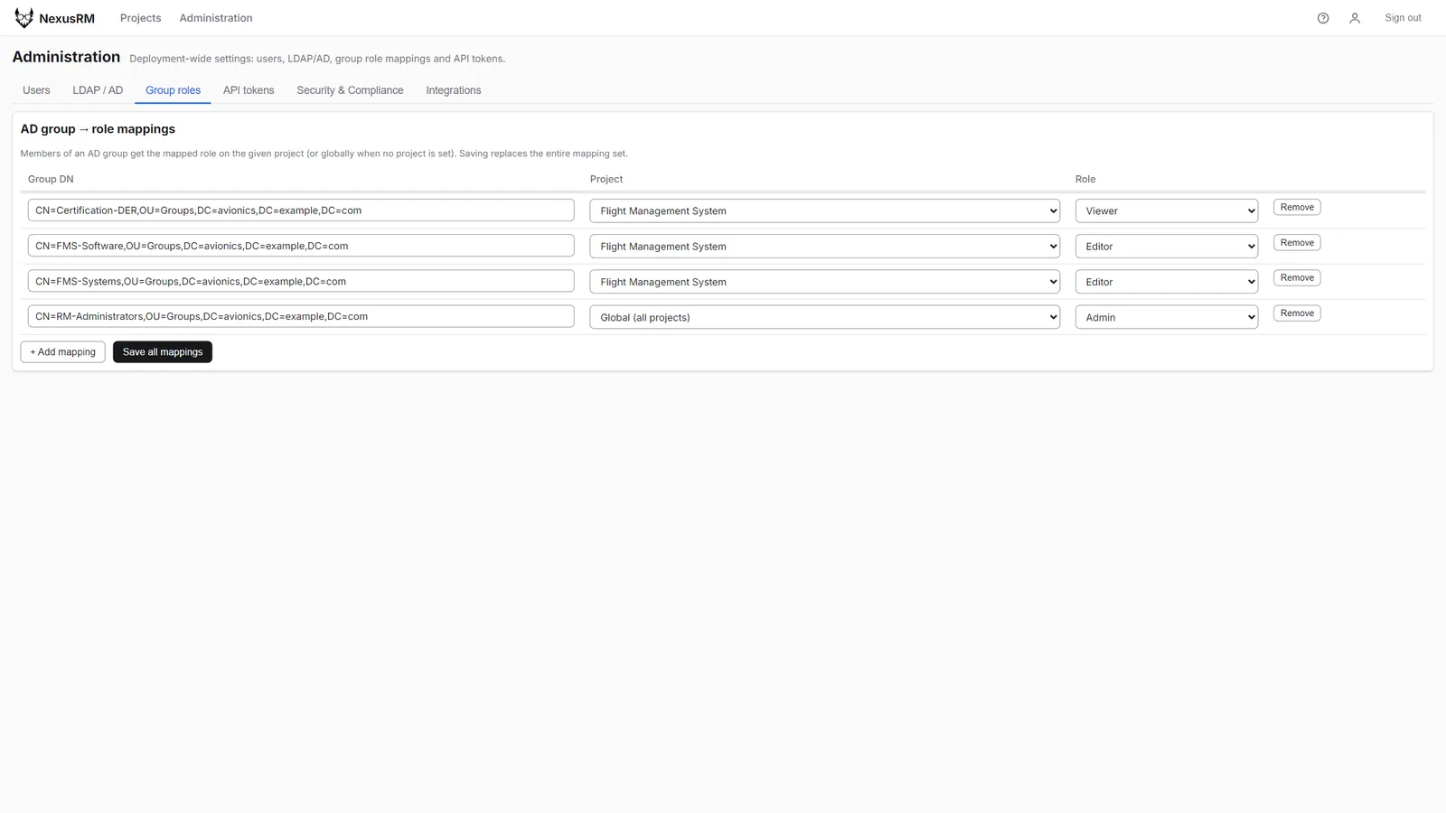Edit the FMS-Software group DN field

301,246
